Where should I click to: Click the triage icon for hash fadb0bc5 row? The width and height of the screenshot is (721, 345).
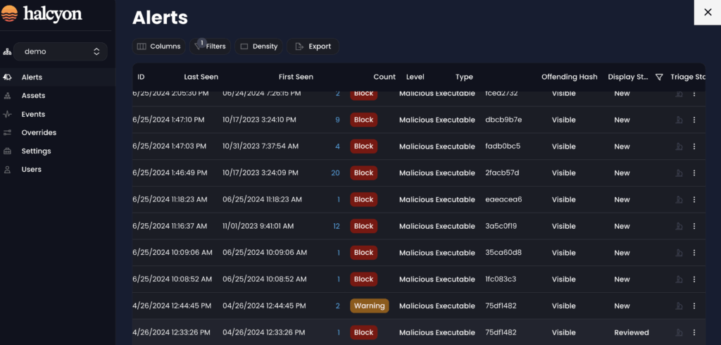(x=679, y=146)
